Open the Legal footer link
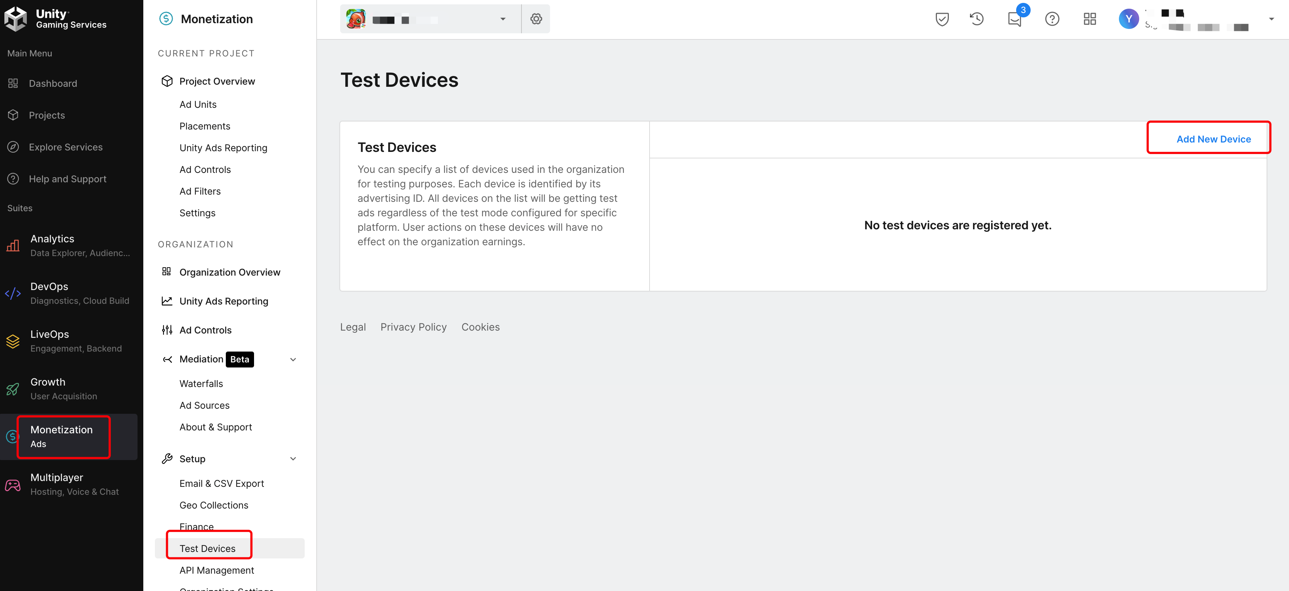Image resolution: width=1289 pixels, height=591 pixels. [x=353, y=327]
